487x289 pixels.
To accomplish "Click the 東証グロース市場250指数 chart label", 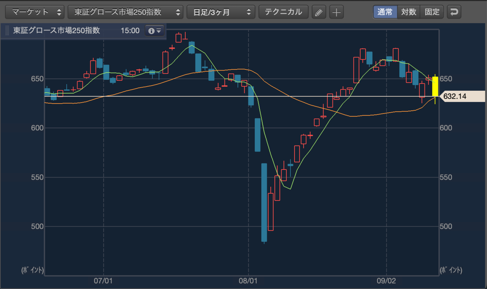I will [56, 31].
